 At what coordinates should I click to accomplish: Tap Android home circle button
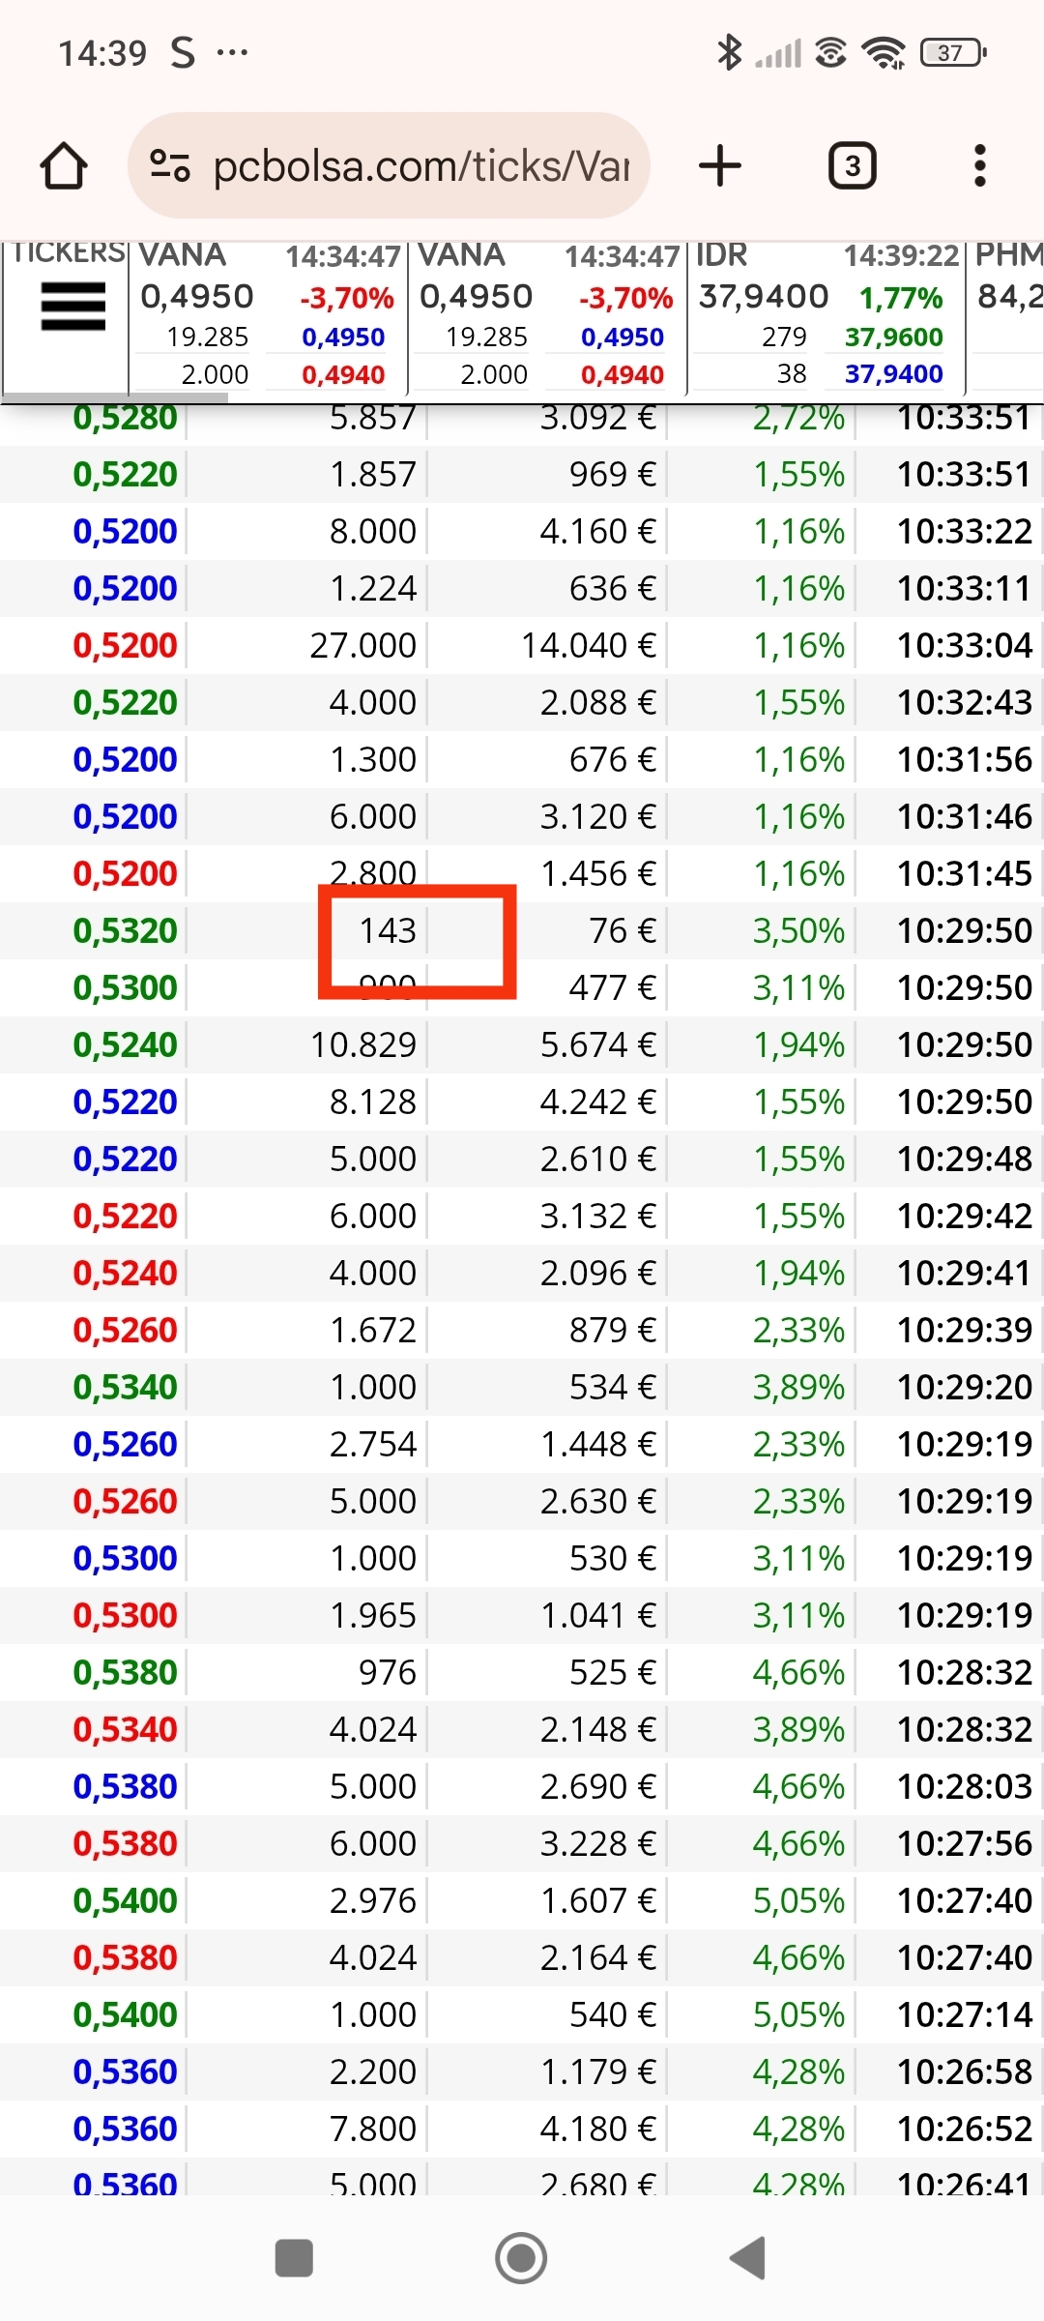pos(521,2259)
